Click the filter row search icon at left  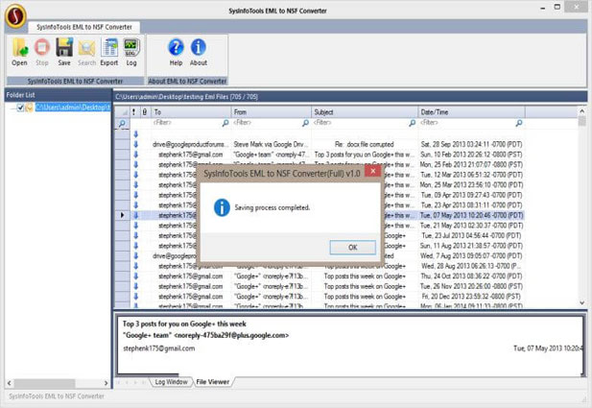(x=122, y=124)
